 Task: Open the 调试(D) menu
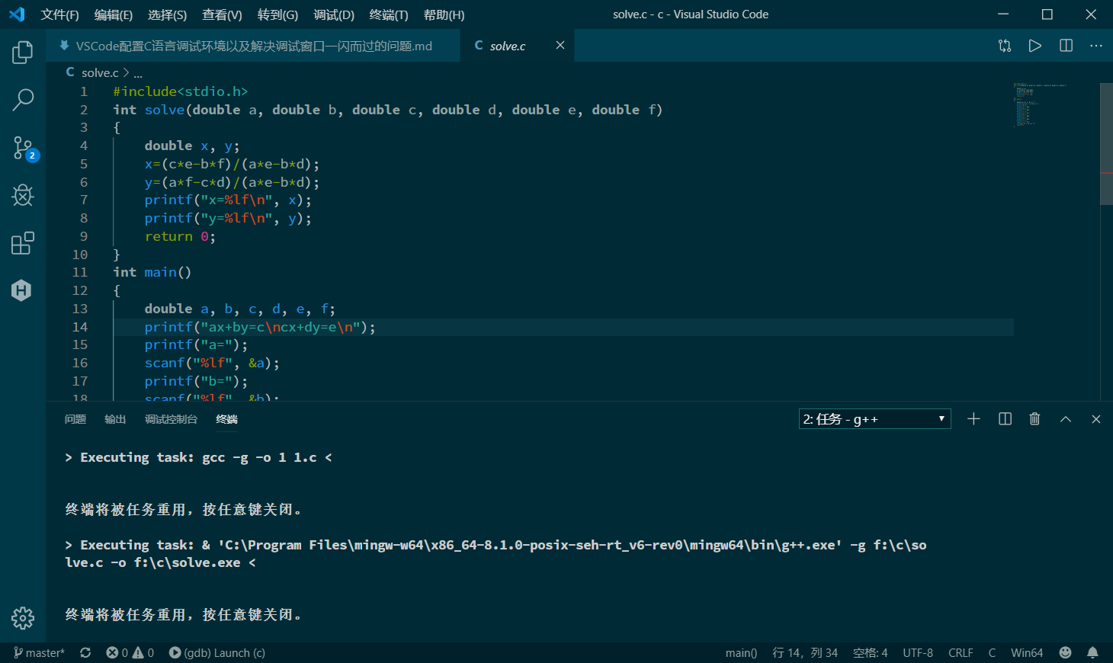coord(333,14)
